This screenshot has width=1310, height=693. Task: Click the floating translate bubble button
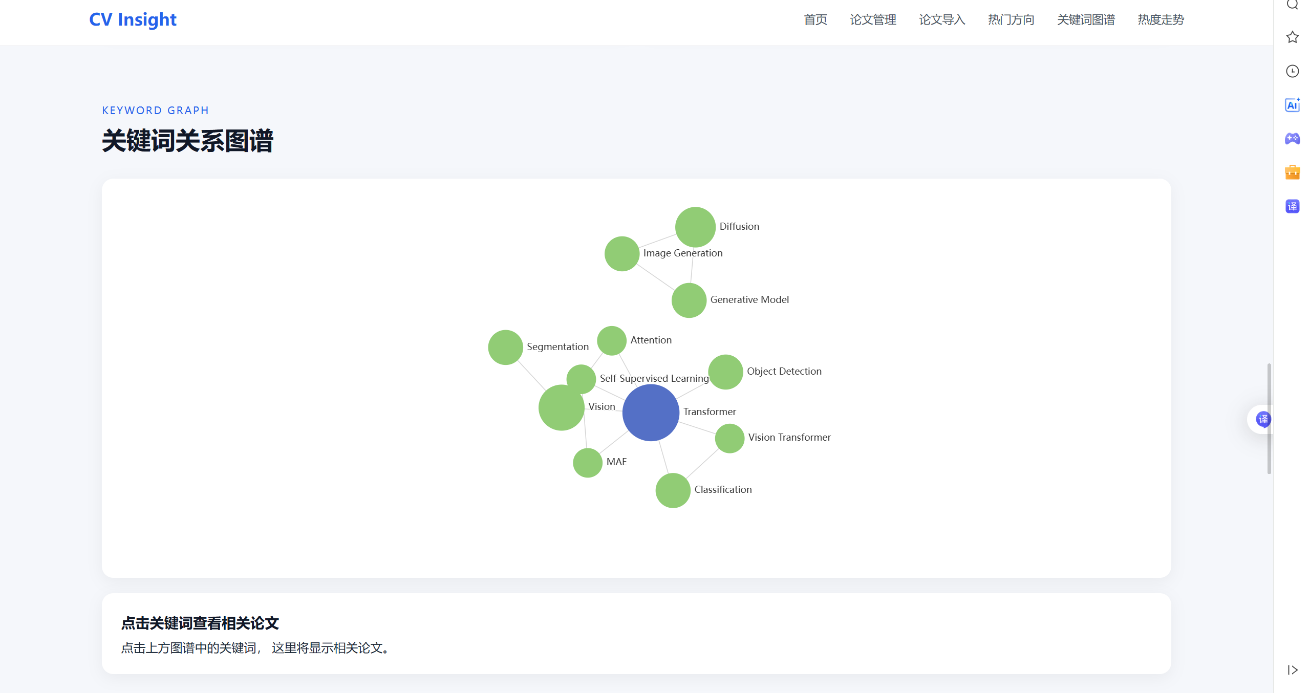click(1263, 420)
